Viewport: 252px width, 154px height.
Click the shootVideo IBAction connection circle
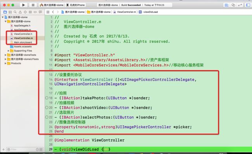tap(47, 107)
